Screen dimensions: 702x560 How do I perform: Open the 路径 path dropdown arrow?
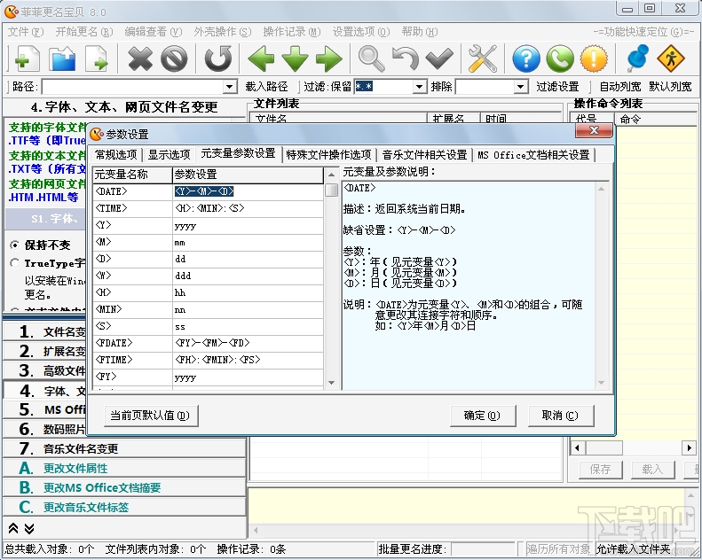[x=230, y=86]
